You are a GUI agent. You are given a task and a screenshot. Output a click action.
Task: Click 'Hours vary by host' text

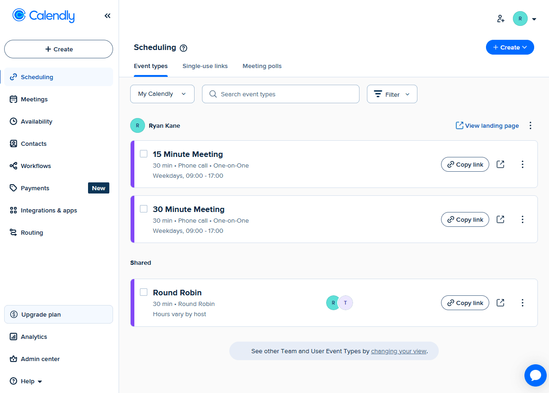pos(179,314)
